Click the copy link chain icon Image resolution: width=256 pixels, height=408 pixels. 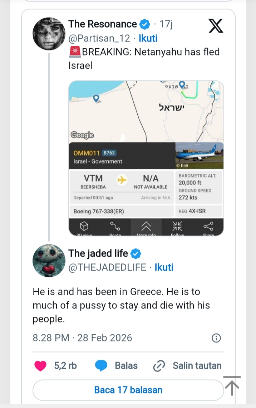158,365
